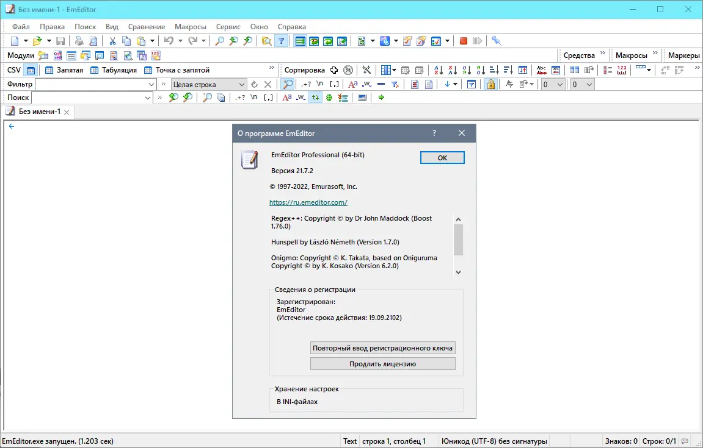The width and height of the screenshot is (703, 448).
Task: Close the О программе EmEditor dialog
Action: click(462, 133)
